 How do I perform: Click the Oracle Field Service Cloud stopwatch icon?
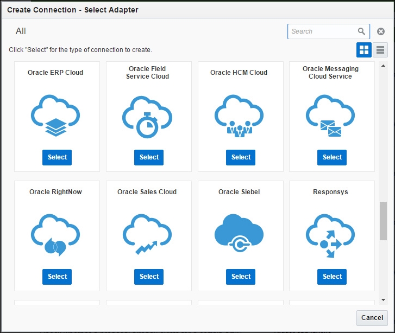tap(147, 117)
